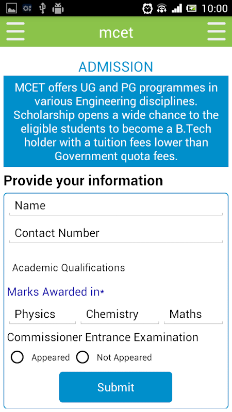Tap the Chemistry marks field
The image size is (232, 412).
pyautogui.click(x=120, y=315)
